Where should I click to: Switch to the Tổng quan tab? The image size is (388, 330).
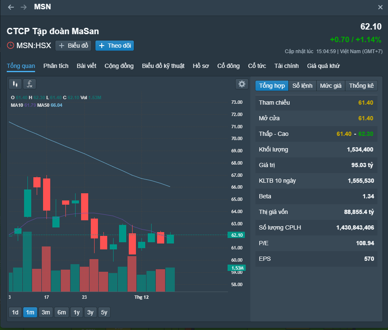[x=21, y=66]
